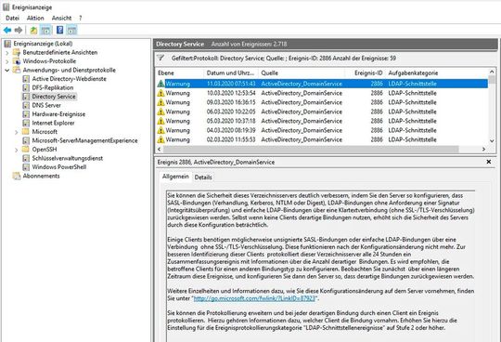Click warning icon of 10.03.2020 12:53:54 event
Image resolution: width=501 pixels, height=342 pixels.
pyautogui.click(x=161, y=93)
